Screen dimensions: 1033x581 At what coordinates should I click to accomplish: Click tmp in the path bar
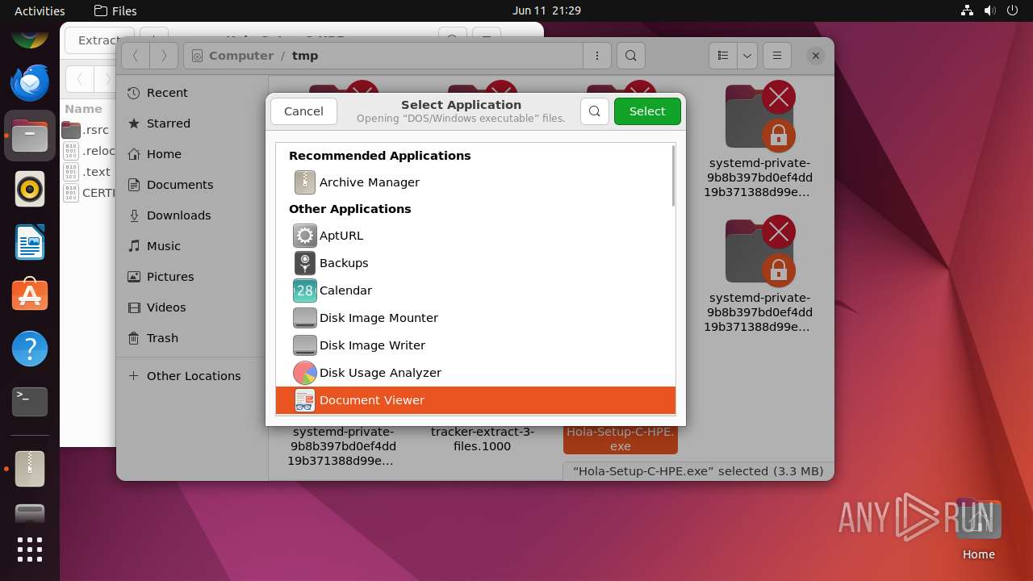tap(305, 56)
